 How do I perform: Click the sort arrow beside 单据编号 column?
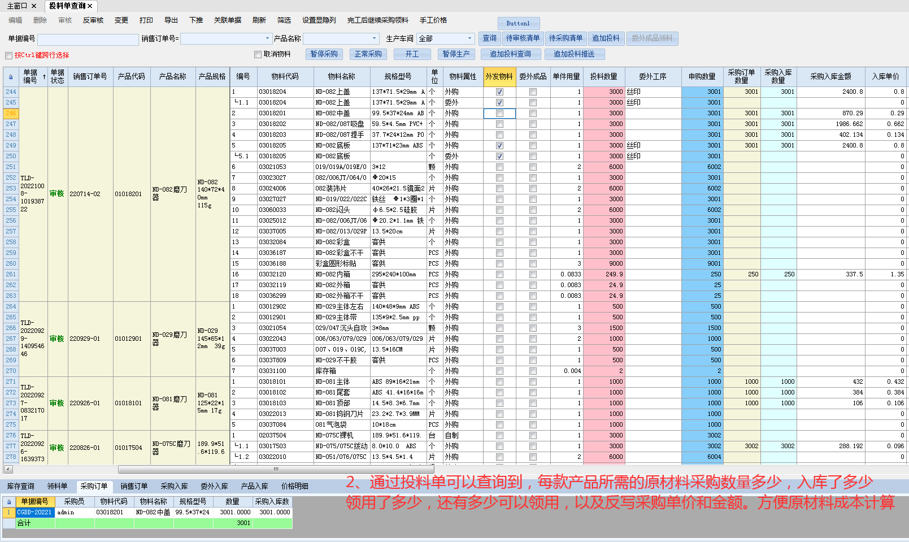click(44, 77)
